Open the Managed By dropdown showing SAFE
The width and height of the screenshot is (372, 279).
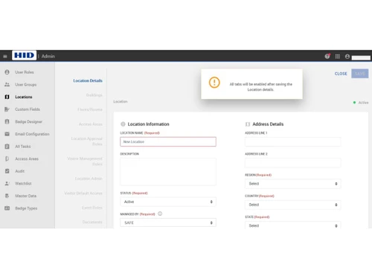point(168,222)
